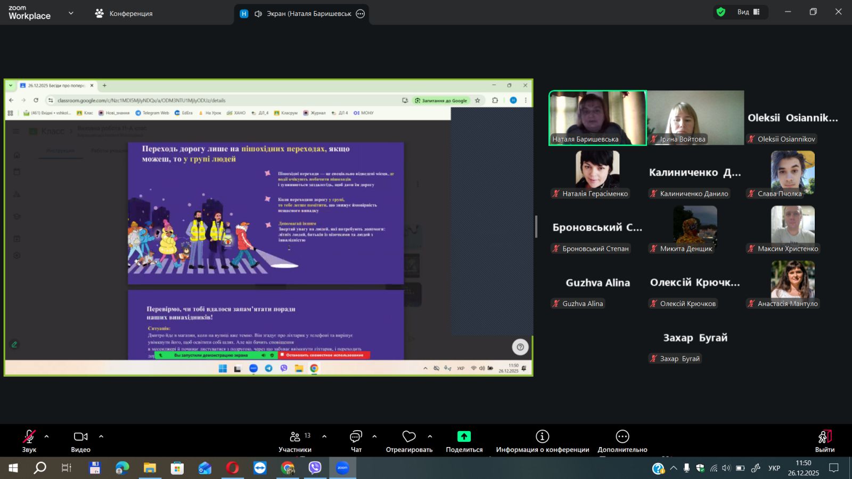852x479 pixels.
Task: Click the green Share screen icon
Action: pyautogui.click(x=464, y=437)
